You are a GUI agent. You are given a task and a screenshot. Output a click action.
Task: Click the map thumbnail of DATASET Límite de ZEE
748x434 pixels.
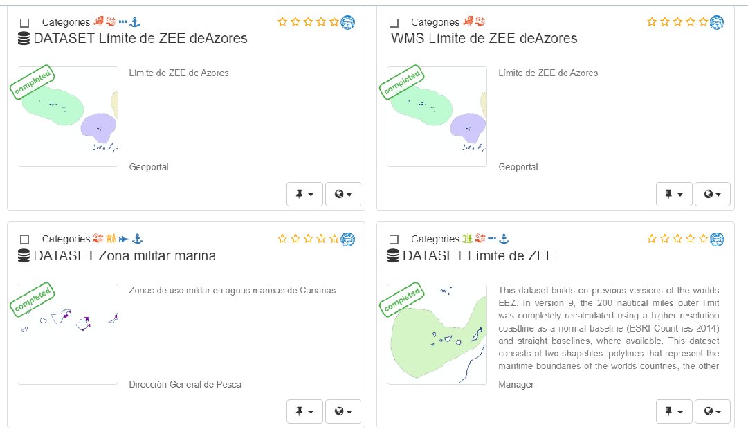point(437,334)
